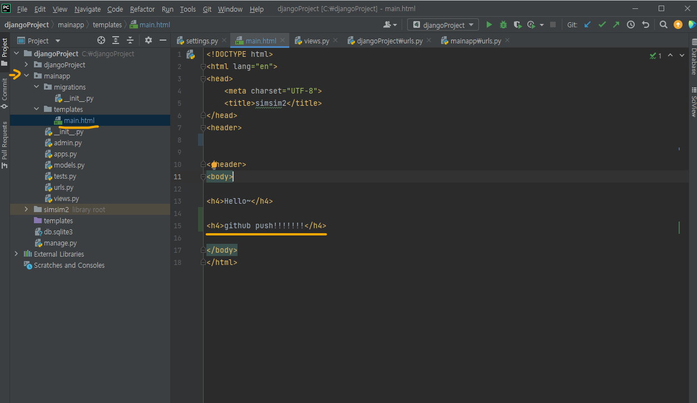
Task: Collapse the mainapp folder in the tree
Action: click(x=26, y=76)
